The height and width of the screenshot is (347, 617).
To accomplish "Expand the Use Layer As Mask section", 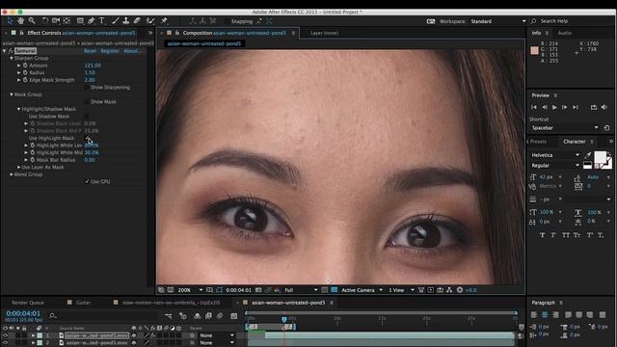I will pos(18,167).
